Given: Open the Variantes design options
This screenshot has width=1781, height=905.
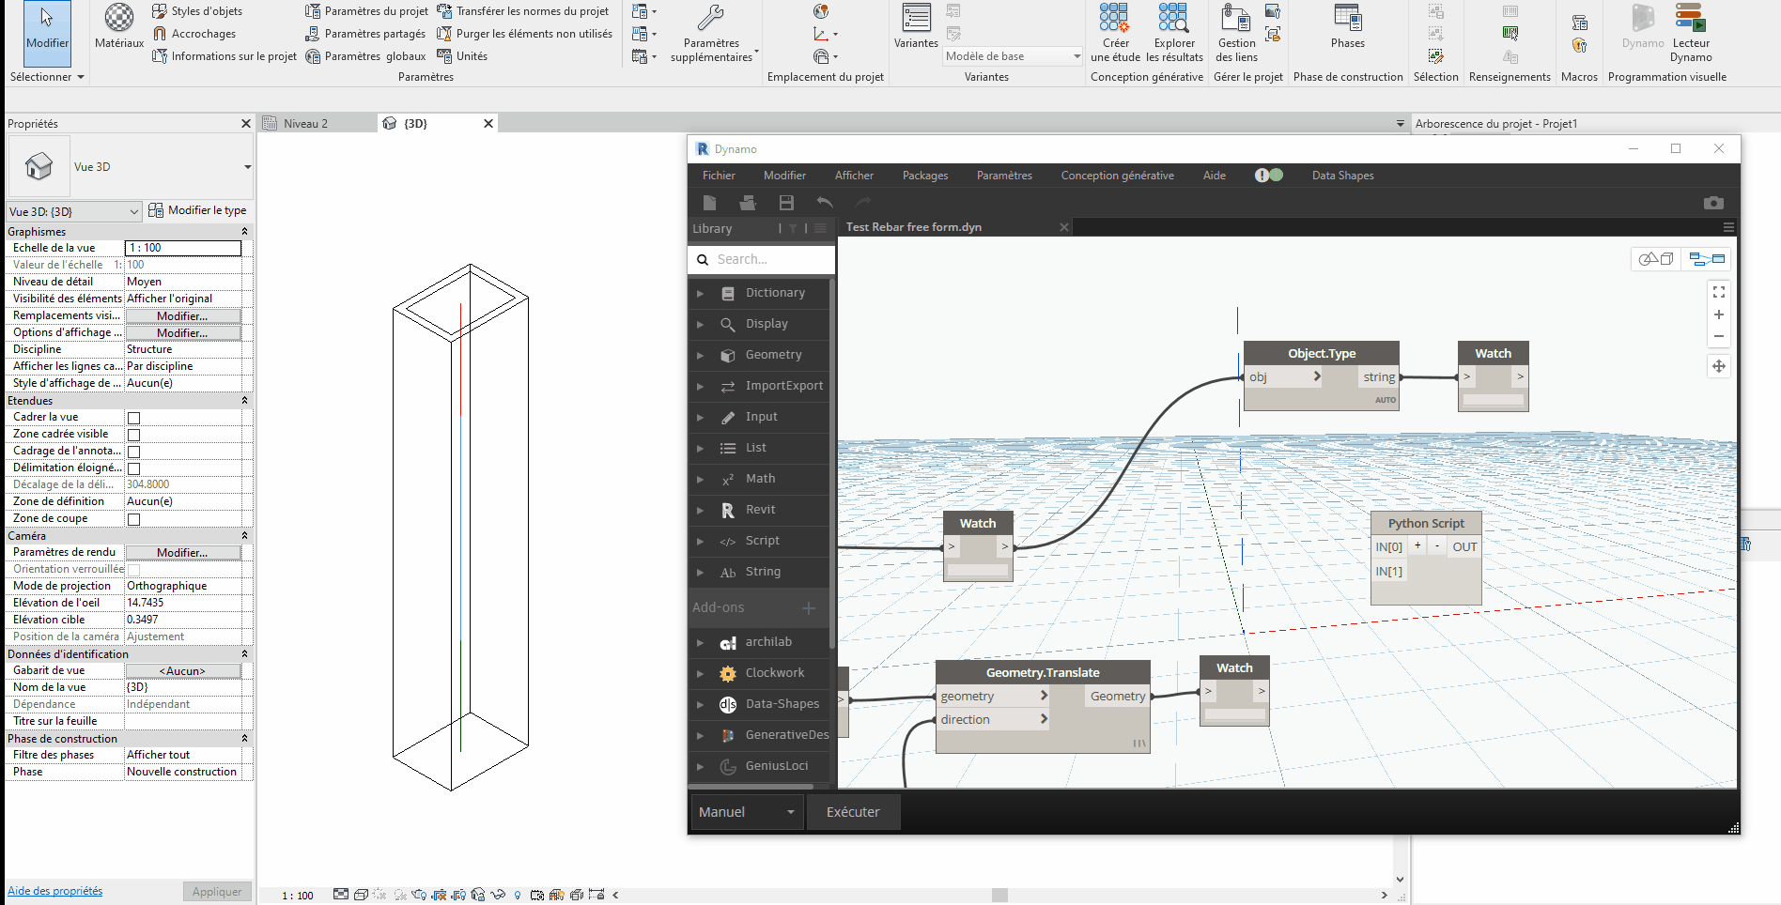Looking at the screenshot, I should point(916,26).
